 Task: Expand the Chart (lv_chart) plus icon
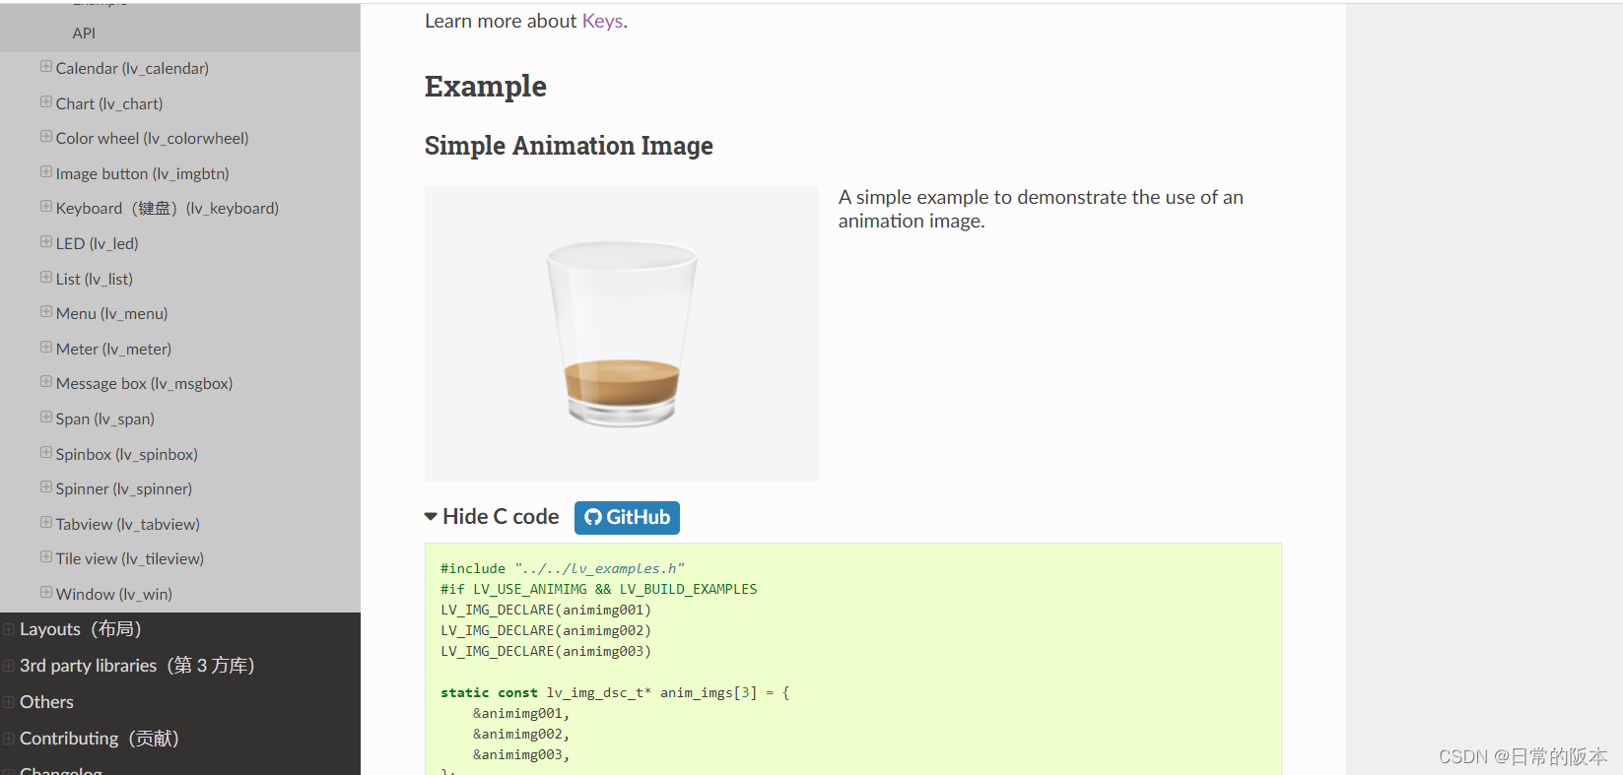point(46,101)
